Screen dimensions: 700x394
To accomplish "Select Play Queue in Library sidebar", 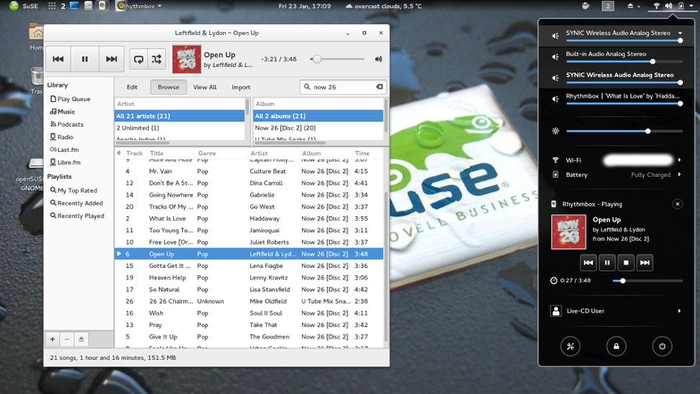I will (70, 99).
